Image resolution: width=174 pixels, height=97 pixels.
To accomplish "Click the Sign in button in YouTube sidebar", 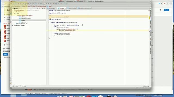I will tap(5, 54).
